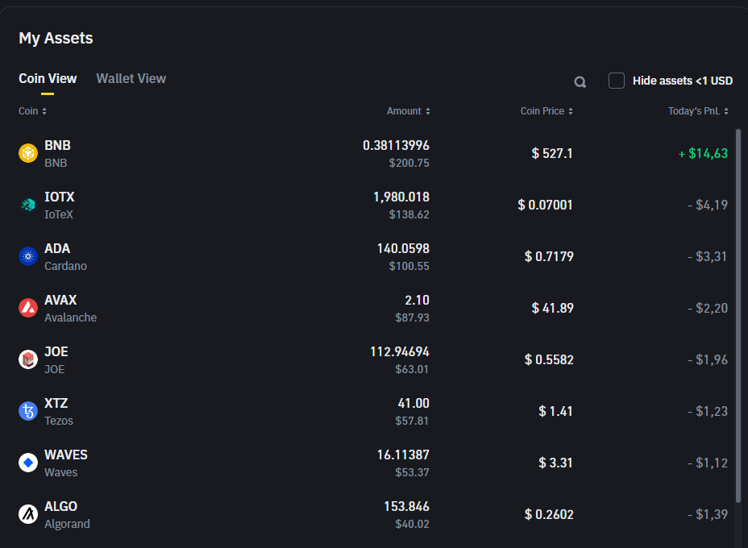Click the AVAX coin name

click(60, 300)
